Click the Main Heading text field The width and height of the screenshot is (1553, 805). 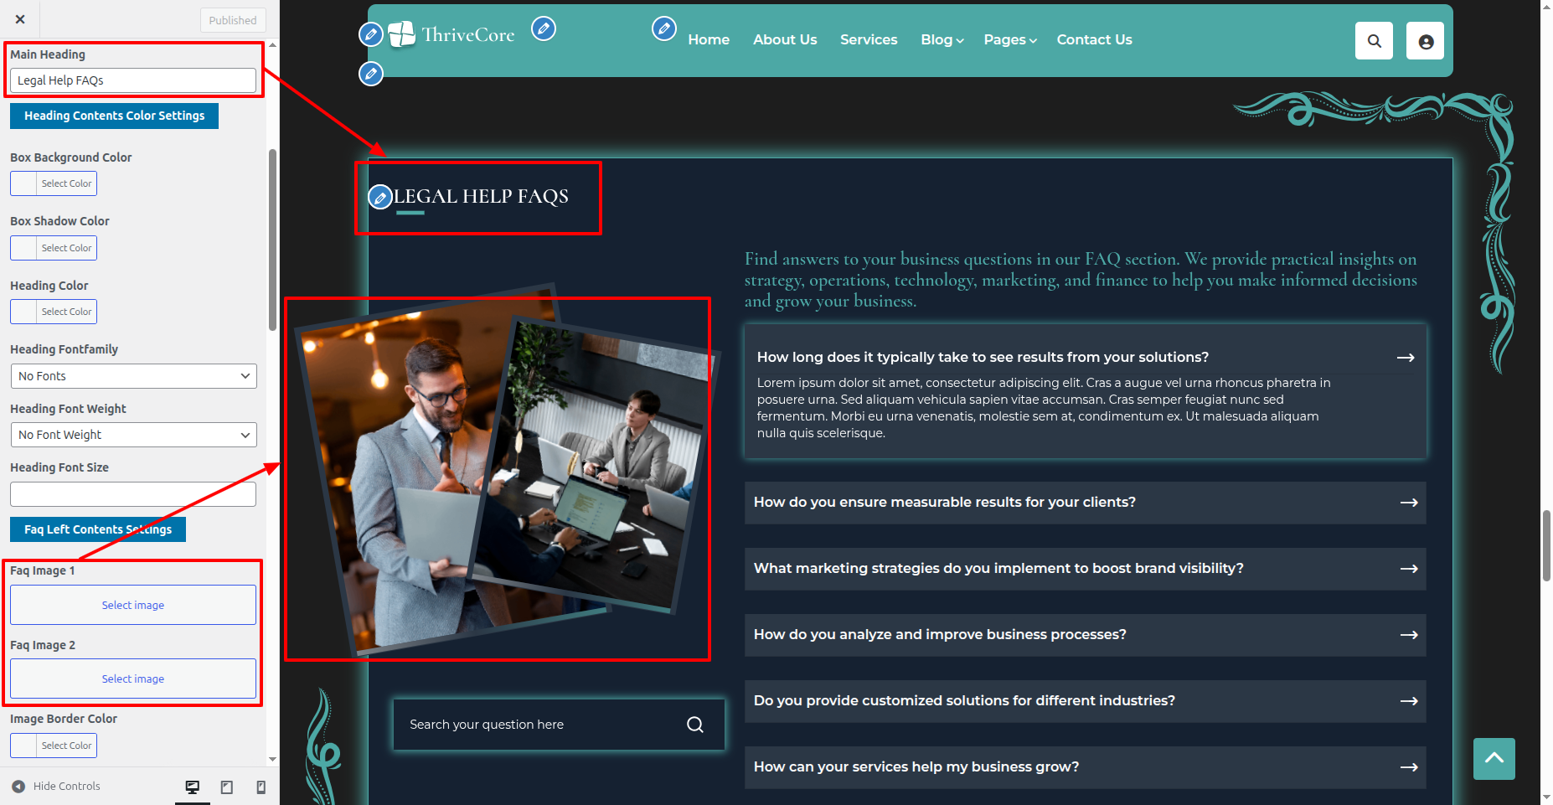point(133,80)
